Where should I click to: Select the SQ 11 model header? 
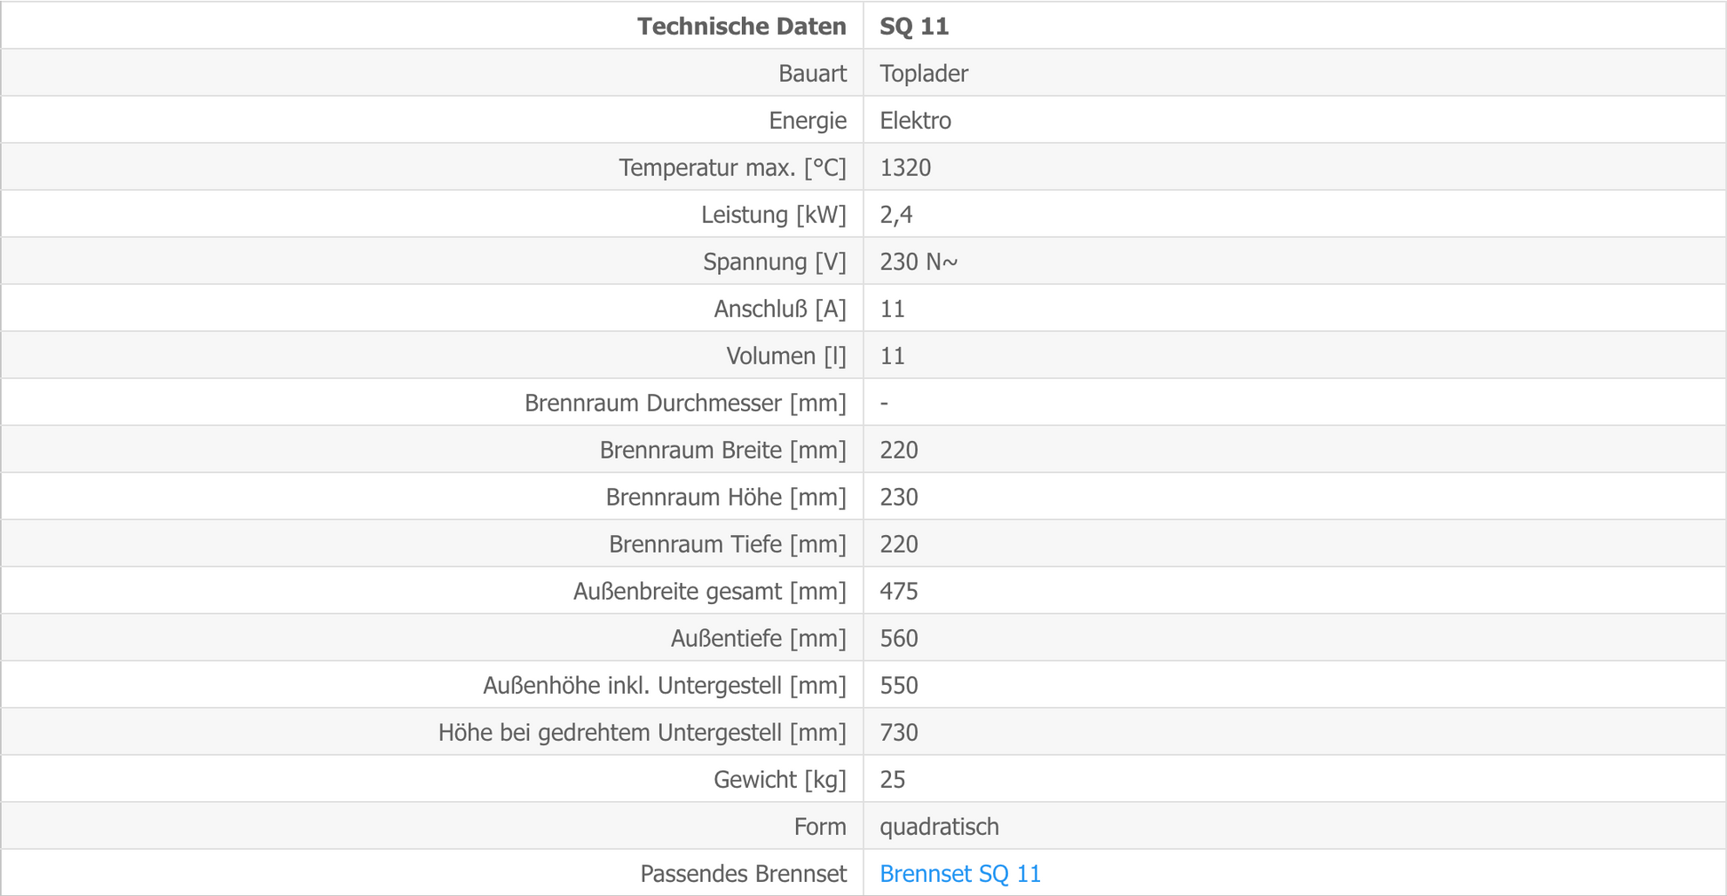coord(914,27)
